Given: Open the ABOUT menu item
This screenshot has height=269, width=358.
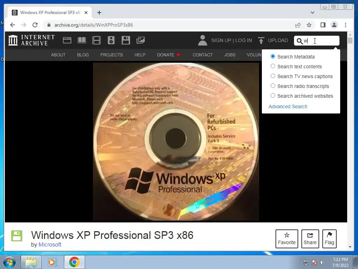Looking at the screenshot, I should (58, 55).
